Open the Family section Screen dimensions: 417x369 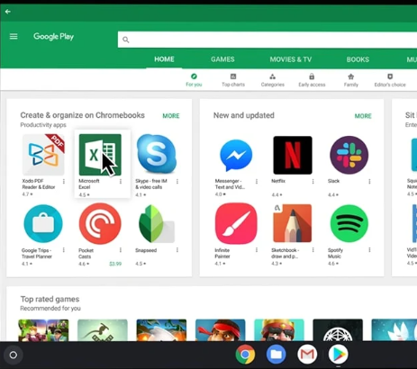coord(351,80)
